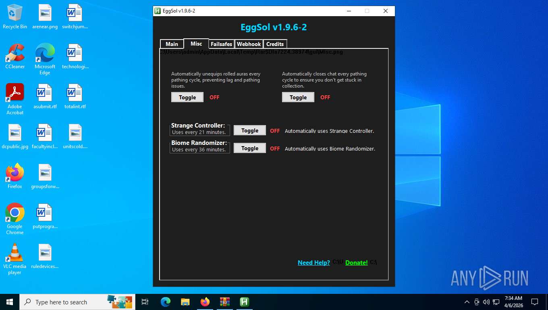548x310 pixels.
Task: Open the Google Chrome desktop shortcut
Action: [x=15, y=219]
